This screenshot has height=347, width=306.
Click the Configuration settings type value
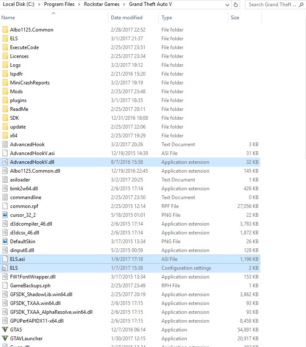(x=186, y=268)
